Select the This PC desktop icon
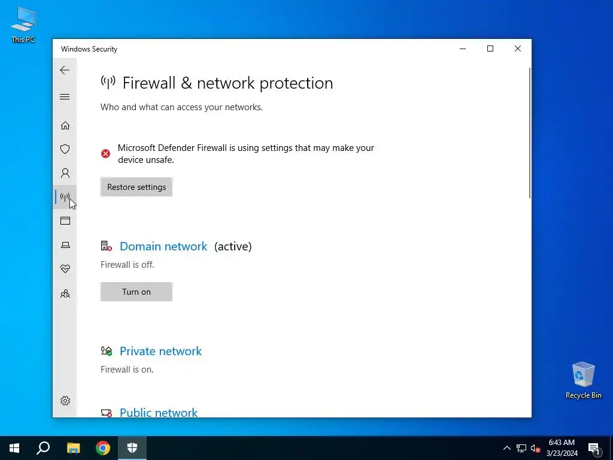This screenshot has height=460, width=613. pos(23,25)
